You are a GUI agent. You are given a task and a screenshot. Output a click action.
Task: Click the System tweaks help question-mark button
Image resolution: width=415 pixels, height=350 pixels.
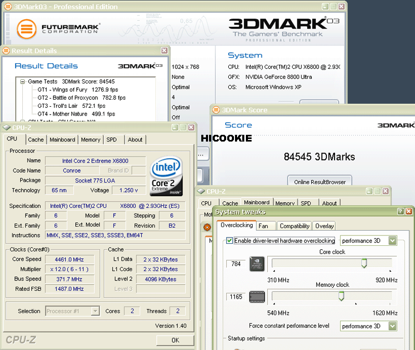point(400,212)
